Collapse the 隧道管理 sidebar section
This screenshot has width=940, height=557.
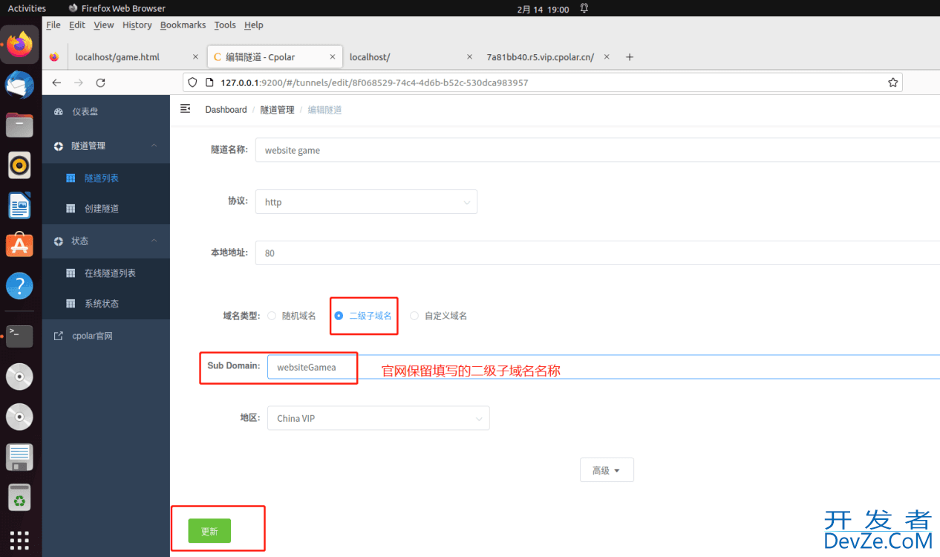[x=106, y=146]
